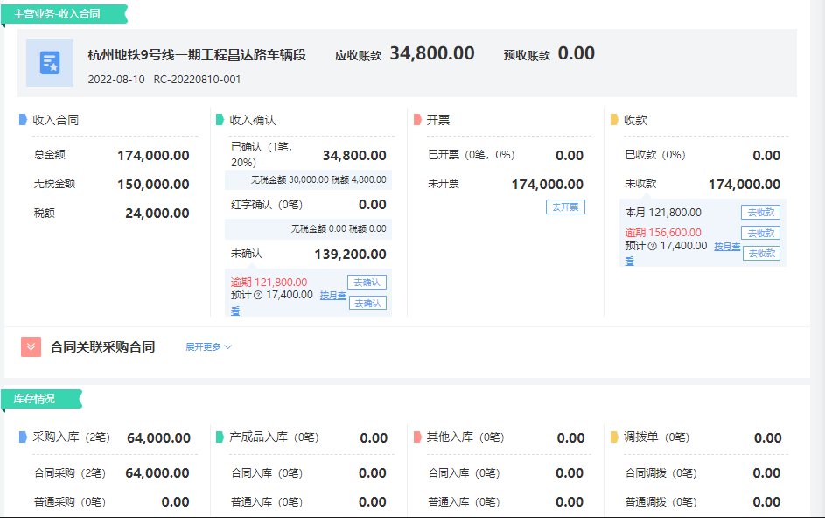Click the 收入合同 section heading
Screen dimensions: 825x518
[55, 120]
